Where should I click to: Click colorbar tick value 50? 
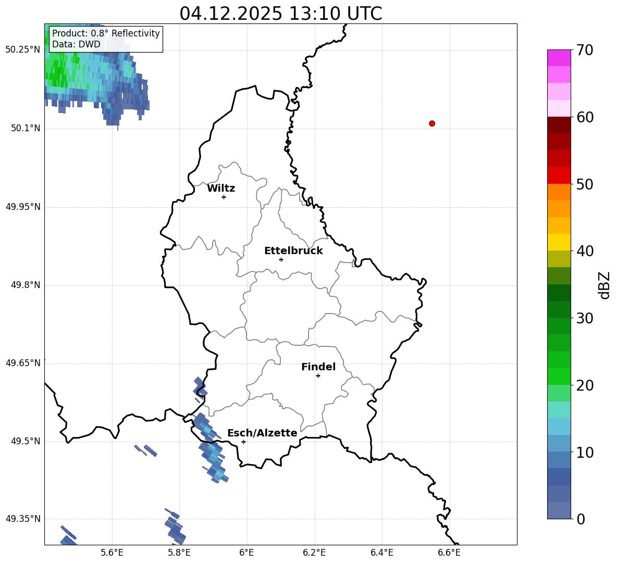[585, 184]
